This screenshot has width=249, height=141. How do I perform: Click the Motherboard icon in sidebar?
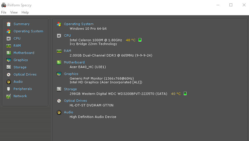coord(9,53)
